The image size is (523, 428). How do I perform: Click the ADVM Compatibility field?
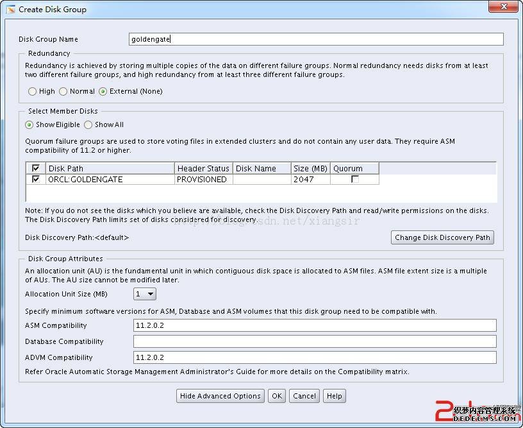(x=315, y=357)
